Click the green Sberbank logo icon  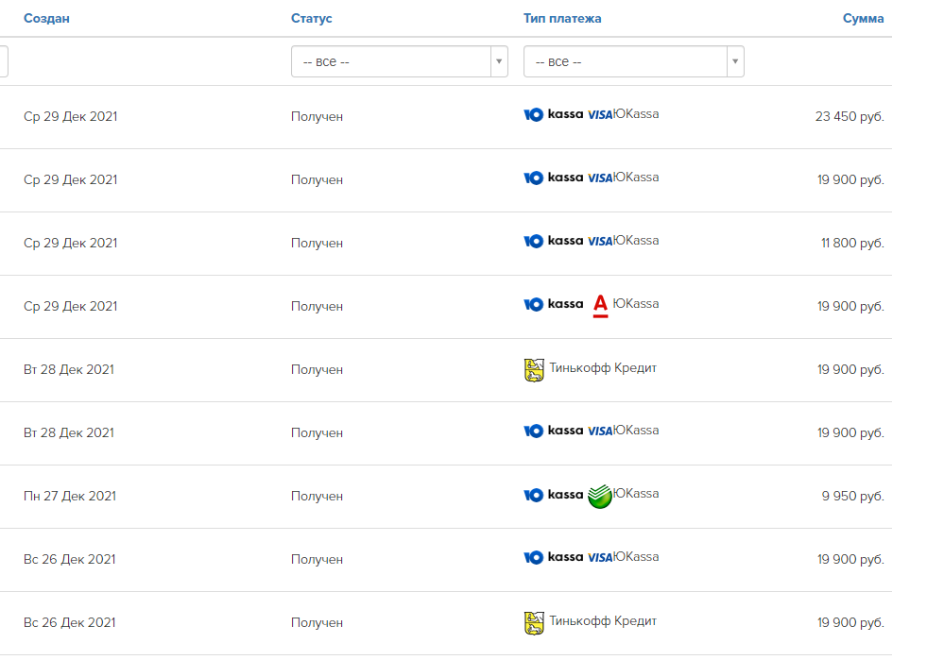click(599, 496)
